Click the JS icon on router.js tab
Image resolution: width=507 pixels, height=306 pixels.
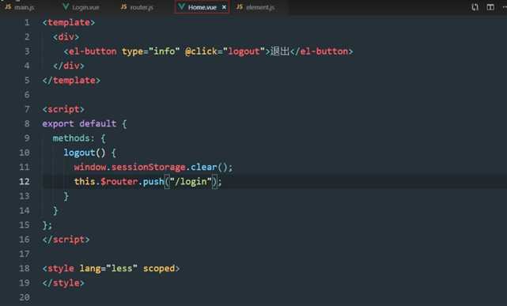124,6
